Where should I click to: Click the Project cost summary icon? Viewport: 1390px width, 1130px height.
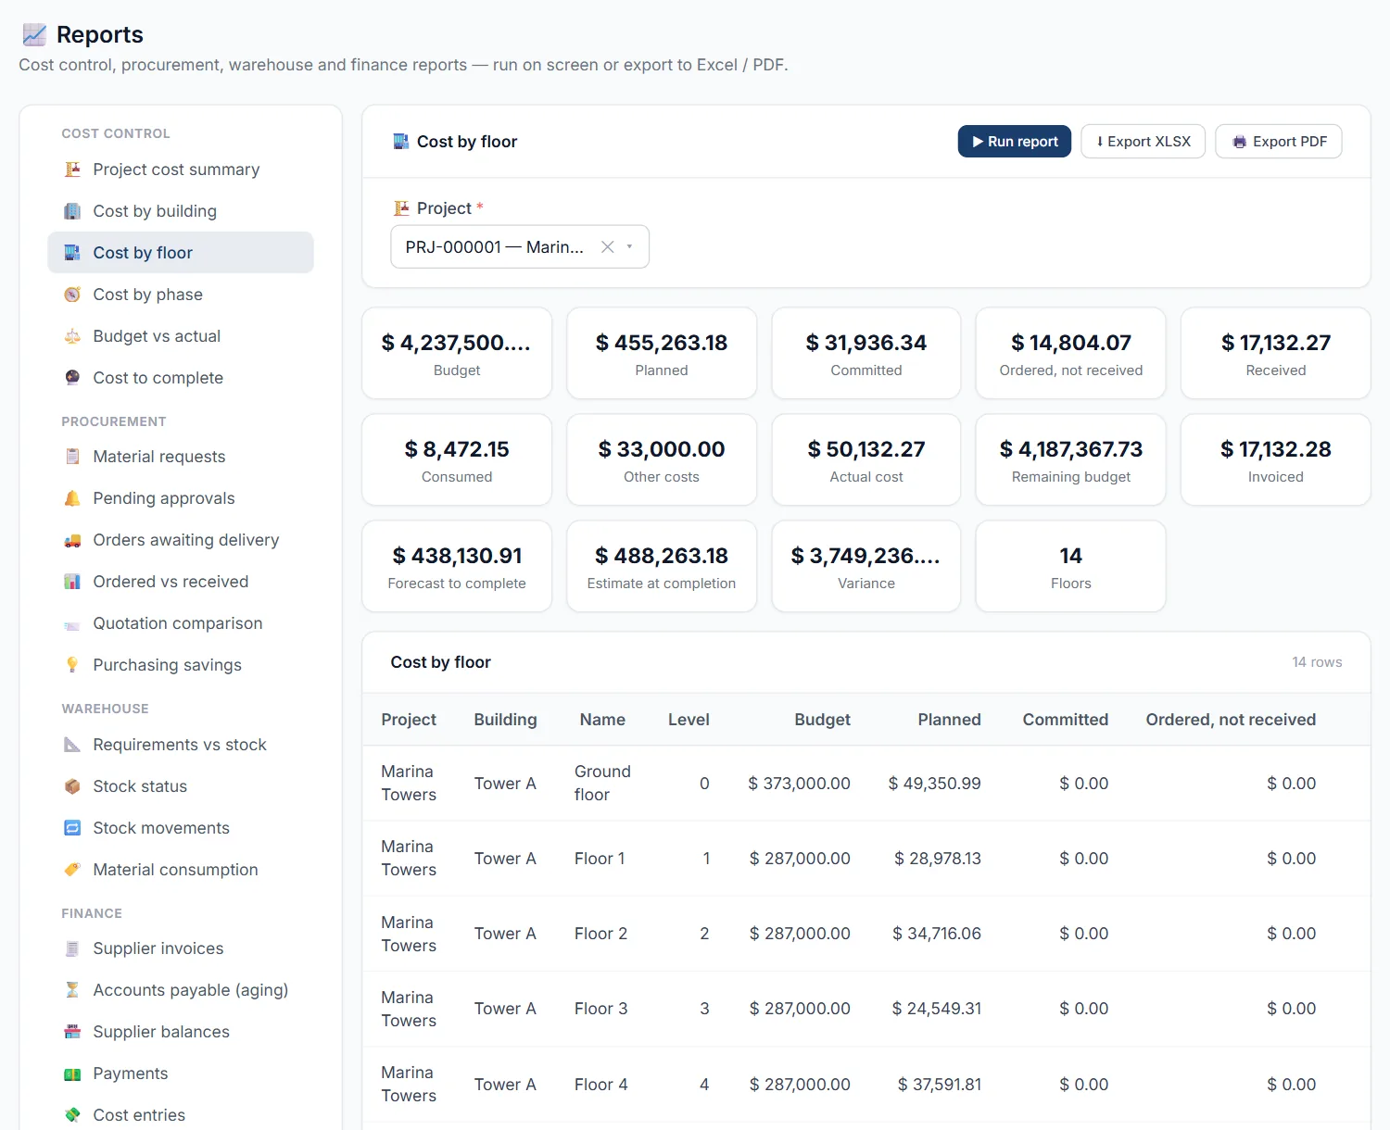point(72,169)
